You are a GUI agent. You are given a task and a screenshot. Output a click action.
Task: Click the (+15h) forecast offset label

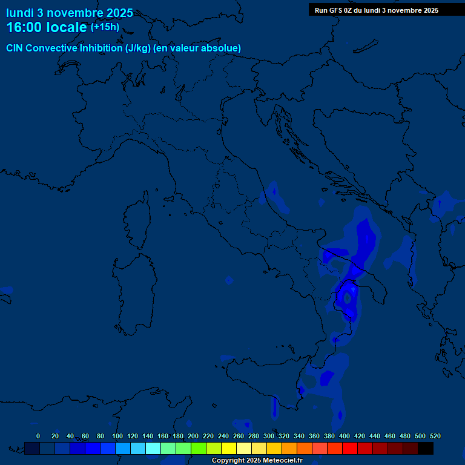pyautogui.click(x=105, y=27)
